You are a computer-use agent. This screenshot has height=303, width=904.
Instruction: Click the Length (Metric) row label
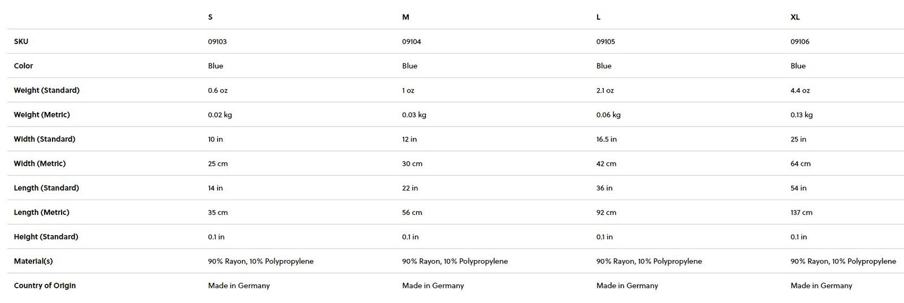tap(41, 212)
